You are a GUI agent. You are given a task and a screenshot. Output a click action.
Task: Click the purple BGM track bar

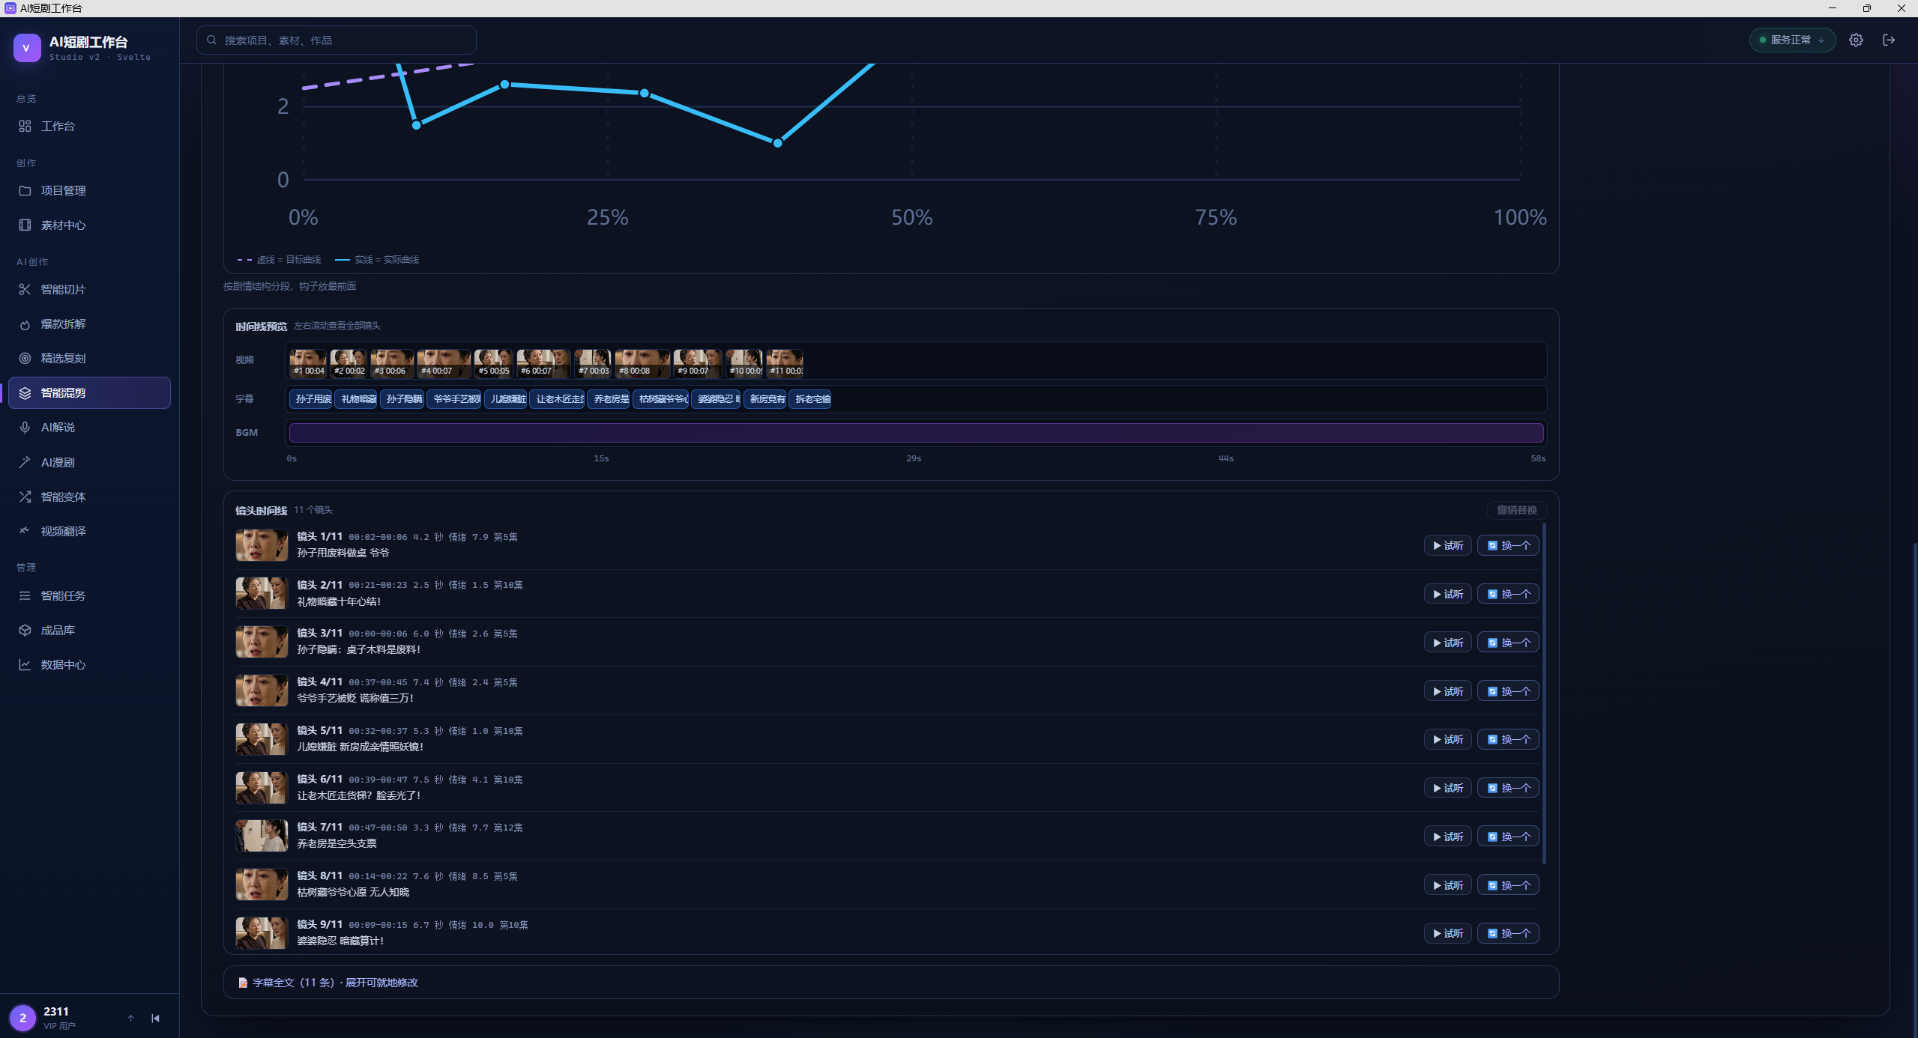[x=916, y=432]
